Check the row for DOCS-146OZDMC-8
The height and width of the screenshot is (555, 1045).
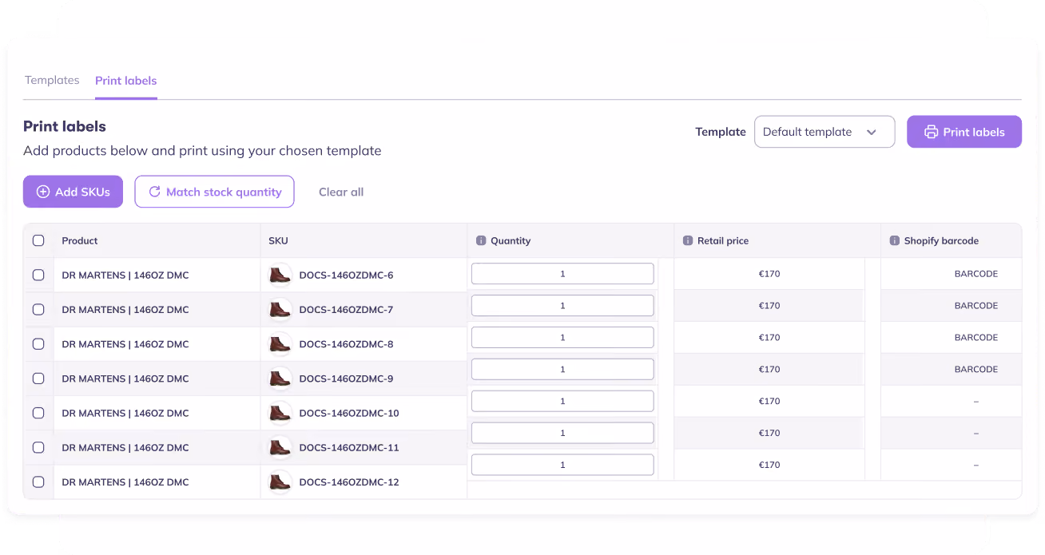click(38, 344)
